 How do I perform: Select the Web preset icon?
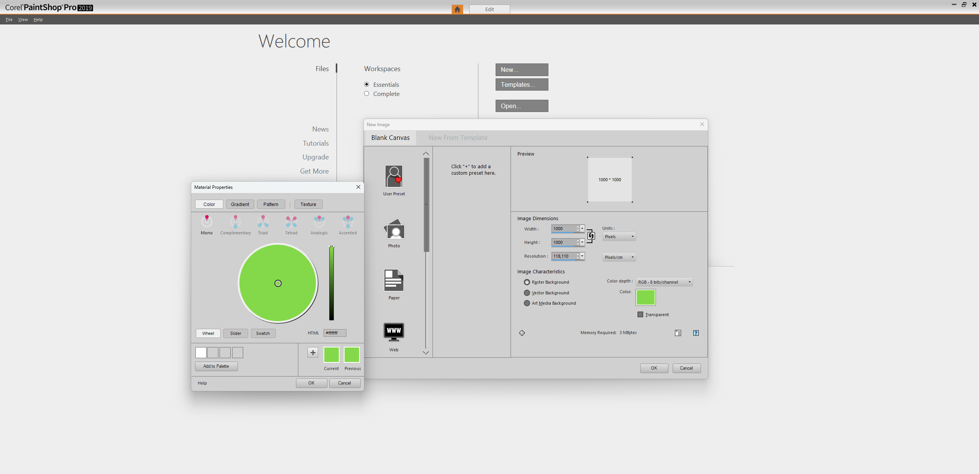pyautogui.click(x=394, y=331)
